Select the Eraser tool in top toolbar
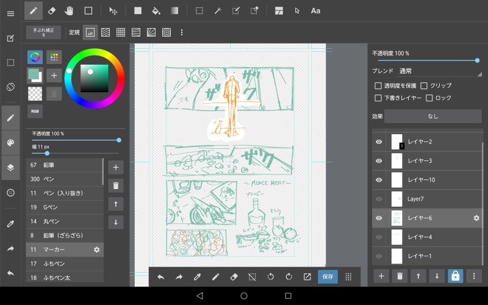The image size is (488, 305). click(x=51, y=10)
